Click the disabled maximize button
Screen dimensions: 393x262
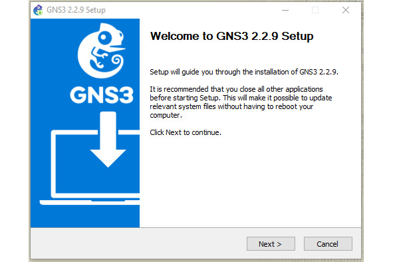coord(315,10)
